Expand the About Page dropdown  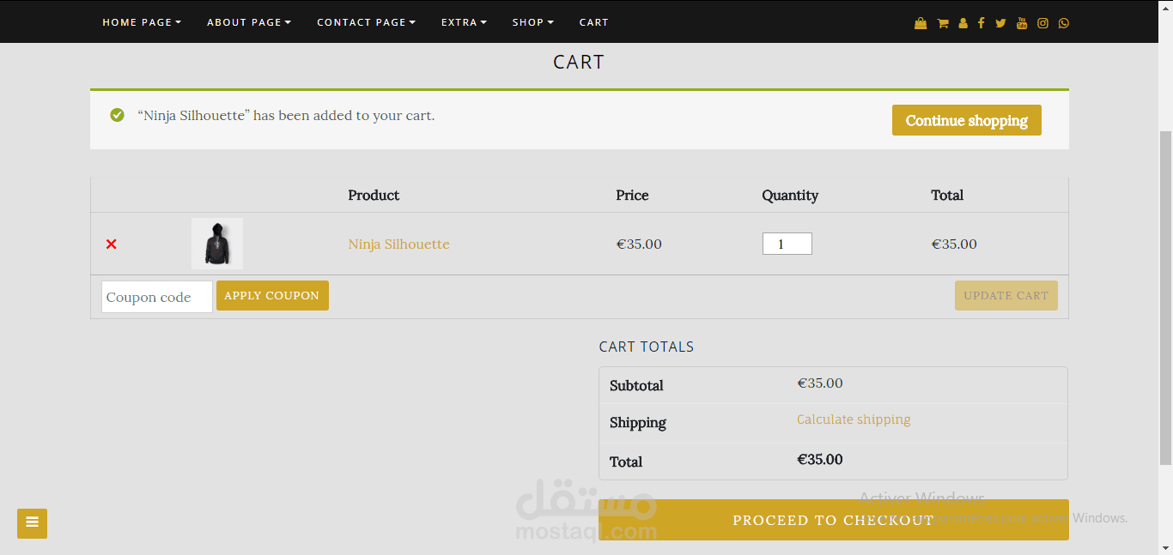[249, 22]
